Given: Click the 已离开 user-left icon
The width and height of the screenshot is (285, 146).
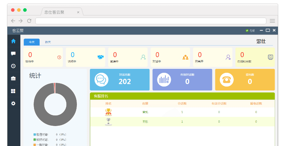Looking at the screenshot, I should point(228,57).
